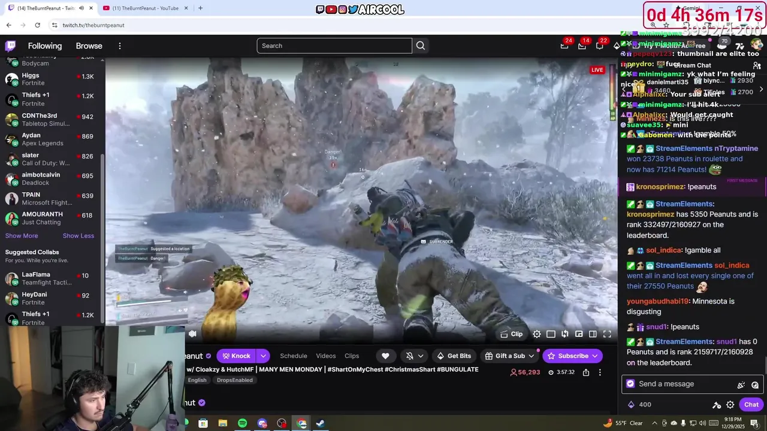Click sol_indica username in chat
767x431 pixels.
[x=663, y=250]
